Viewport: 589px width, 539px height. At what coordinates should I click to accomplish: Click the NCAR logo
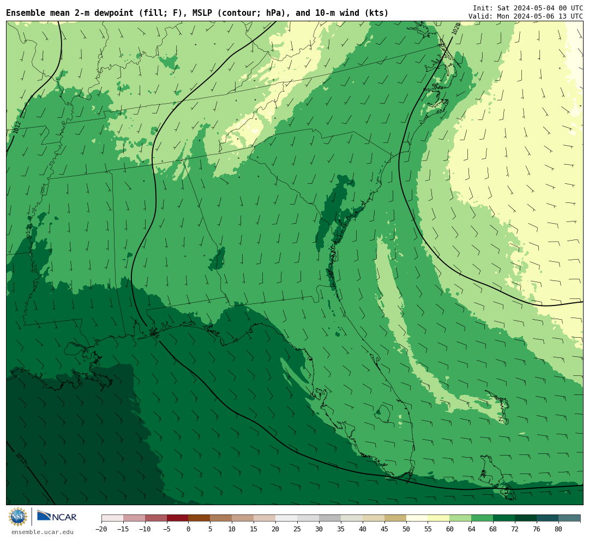point(57,517)
